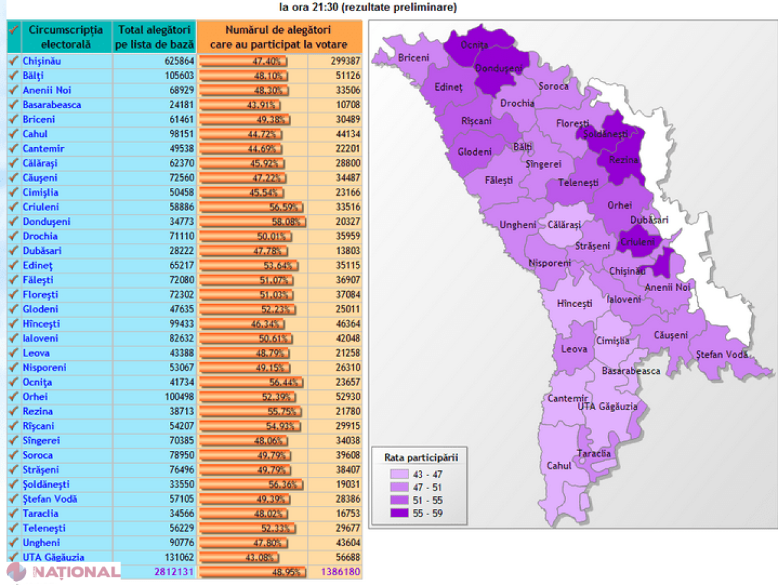Open the Dondușeni district link in table

[x=46, y=222]
